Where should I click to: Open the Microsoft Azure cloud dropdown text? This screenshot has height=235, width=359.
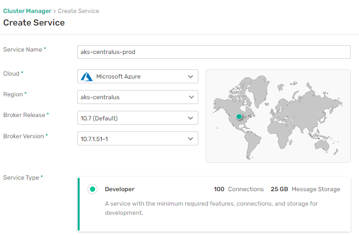coord(118,76)
